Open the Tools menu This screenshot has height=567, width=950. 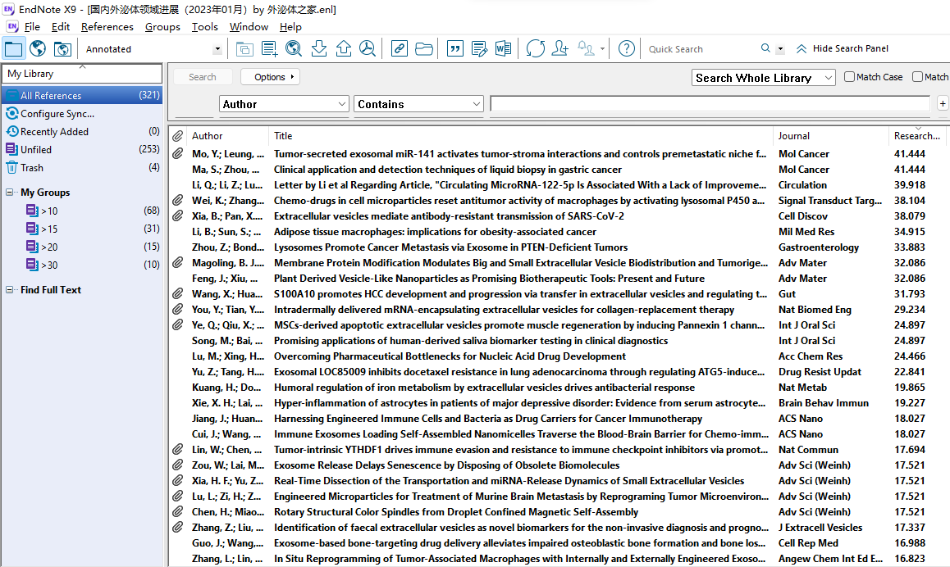click(205, 26)
